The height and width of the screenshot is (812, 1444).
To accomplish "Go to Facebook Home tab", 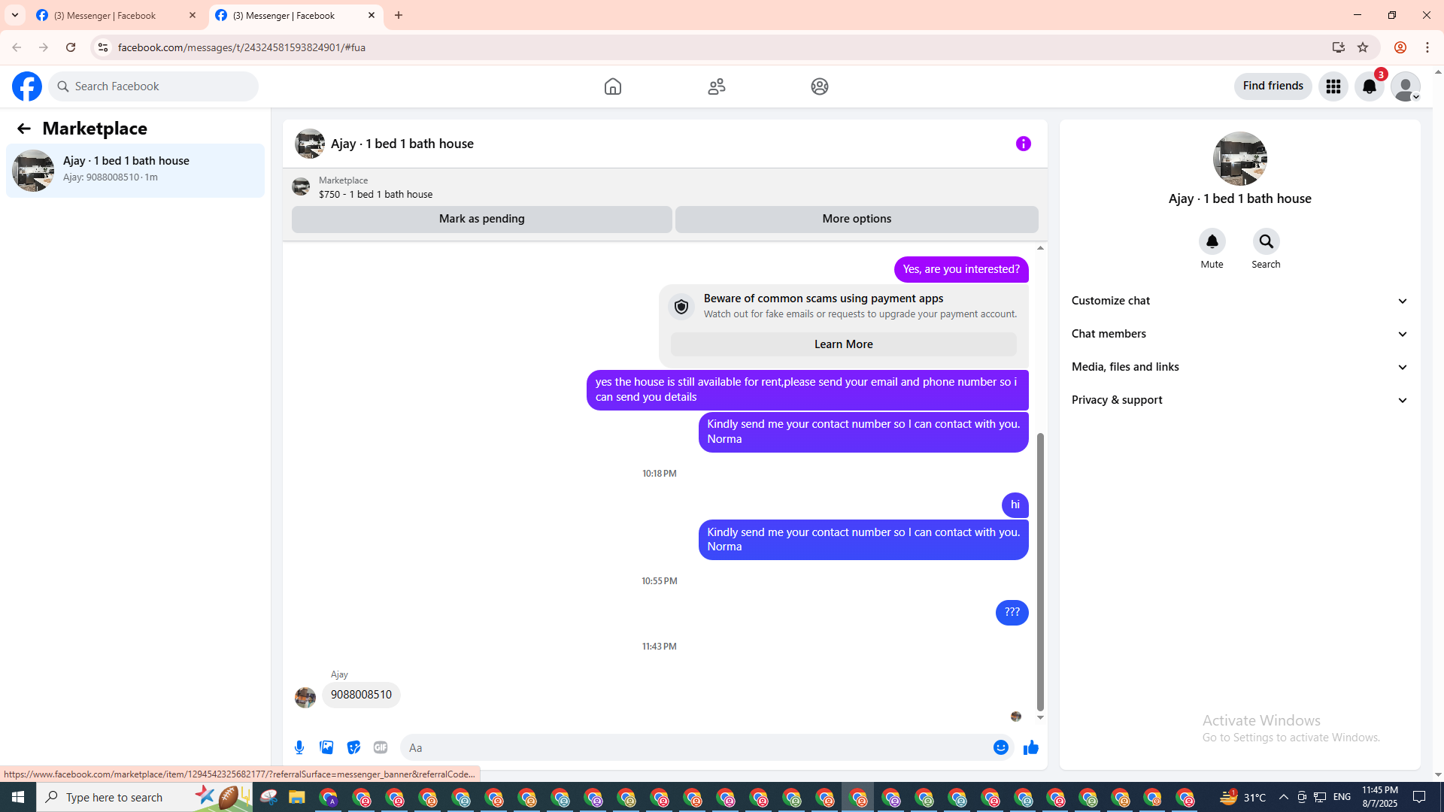I will pos(612,86).
